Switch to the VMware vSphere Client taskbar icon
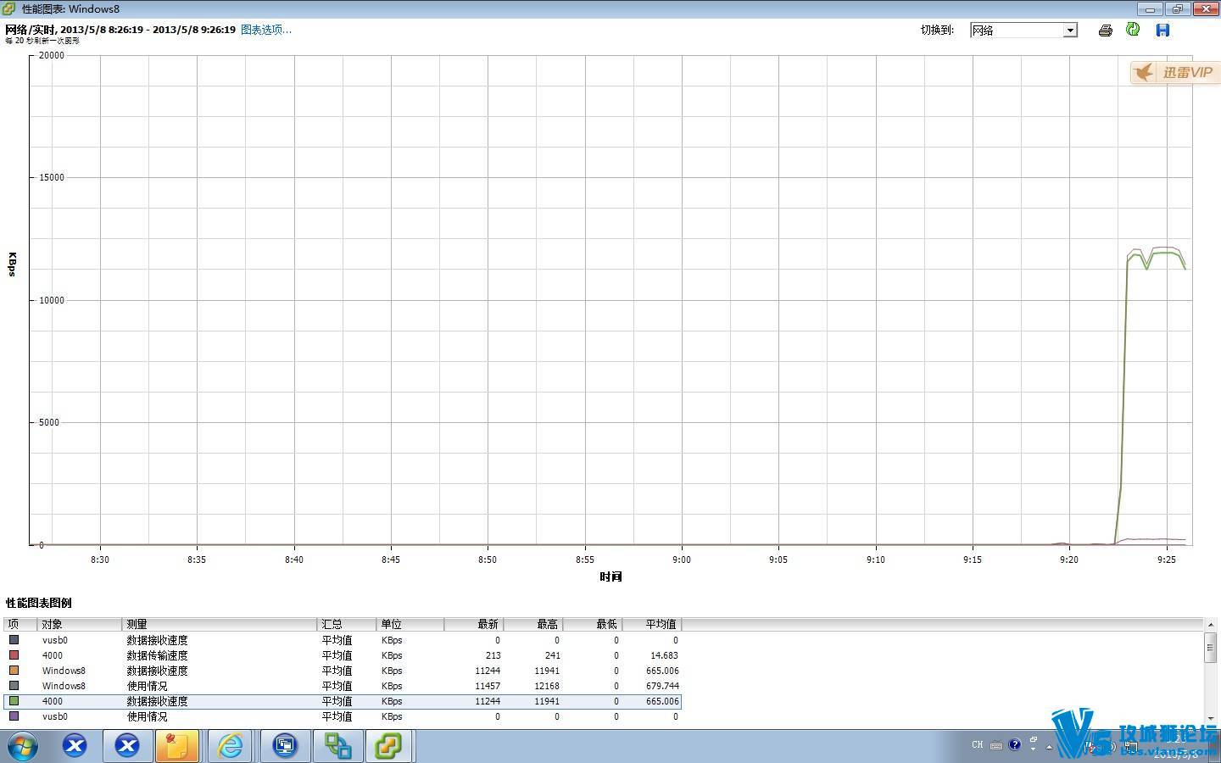The height and width of the screenshot is (763, 1221). [x=388, y=746]
